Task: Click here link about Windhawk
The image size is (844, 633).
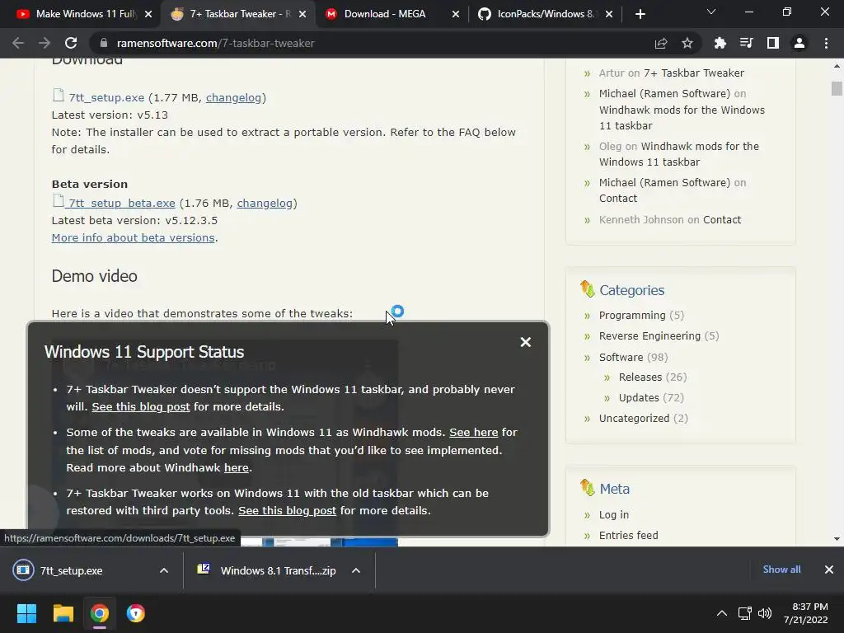Action: coord(237,468)
